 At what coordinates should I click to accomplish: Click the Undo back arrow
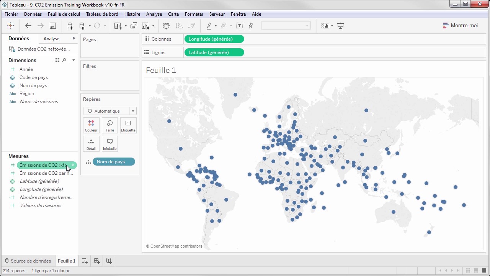(28, 26)
